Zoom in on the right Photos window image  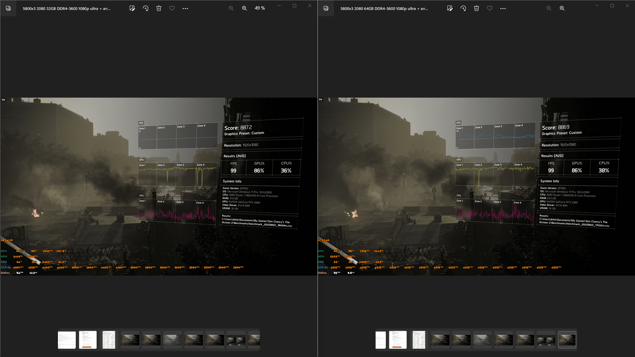[x=562, y=8]
